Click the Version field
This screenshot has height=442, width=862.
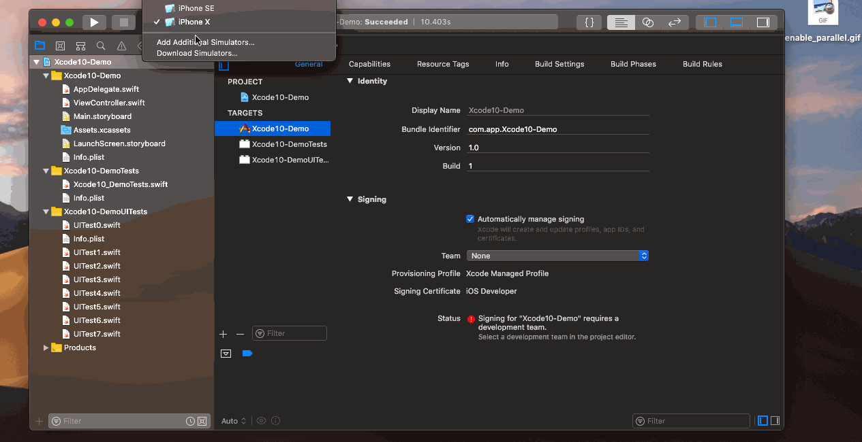tap(557, 148)
